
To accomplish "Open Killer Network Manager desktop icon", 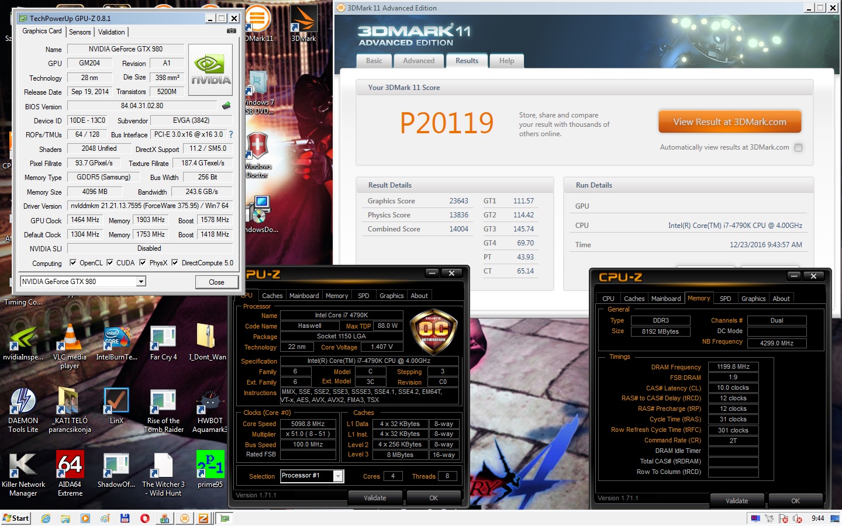I will (23, 474).
